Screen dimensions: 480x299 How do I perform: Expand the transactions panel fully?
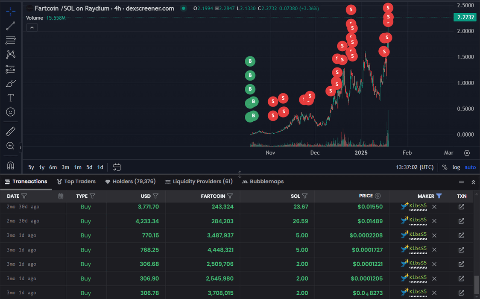[x=473, y=182]
